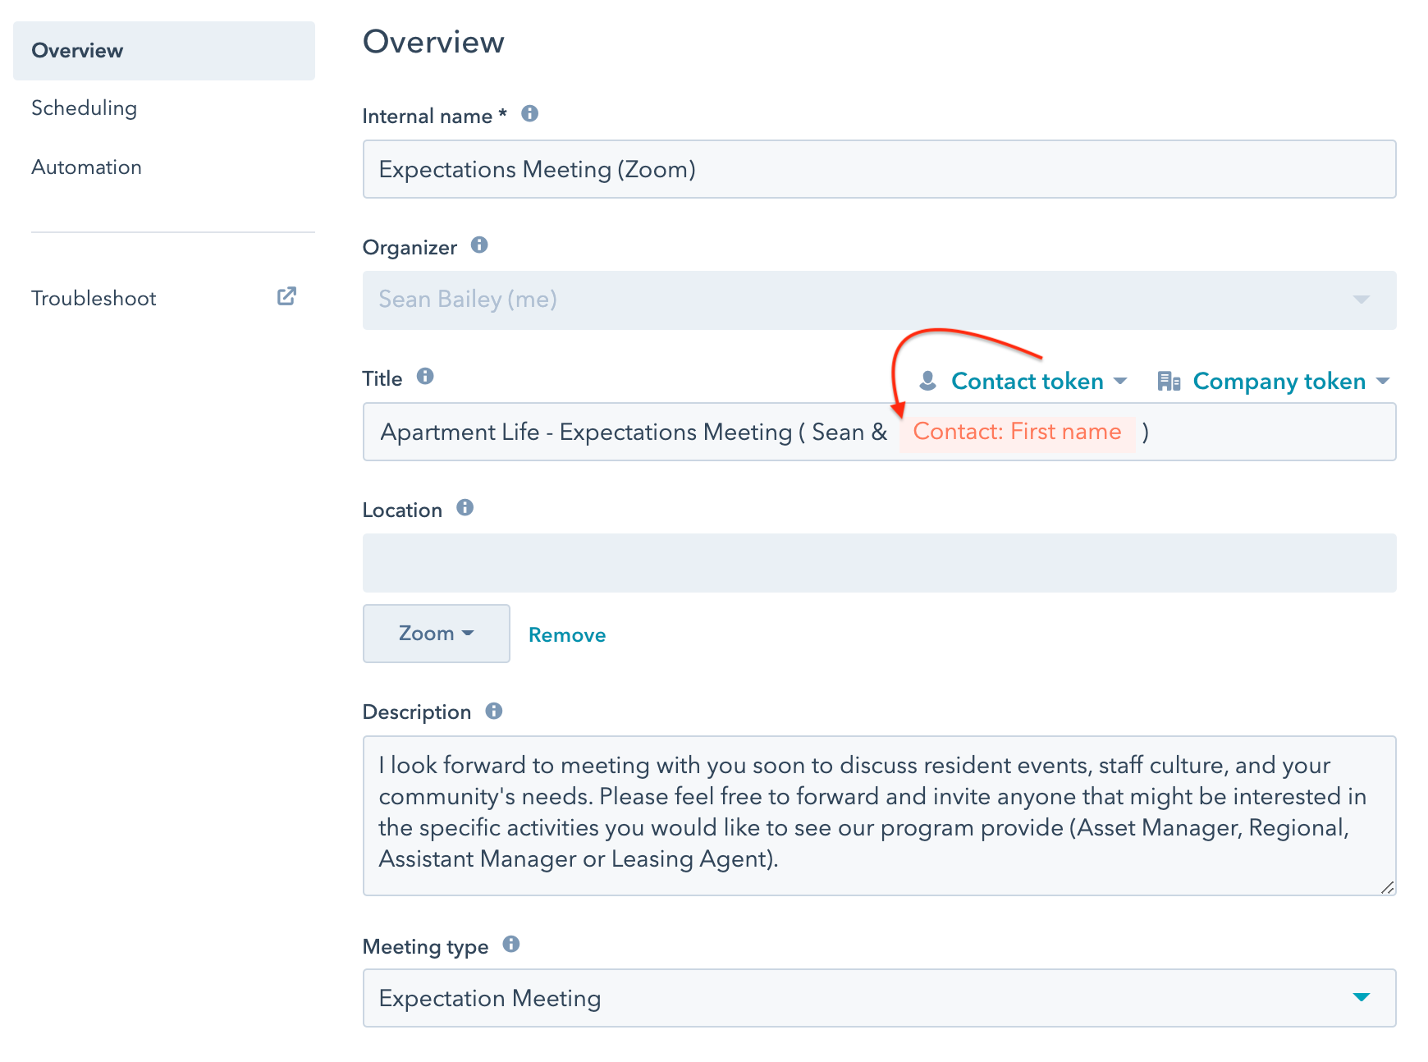1428x1062 pixels.
Task: Click the Organizer info icon
Action: click(479, 245)
